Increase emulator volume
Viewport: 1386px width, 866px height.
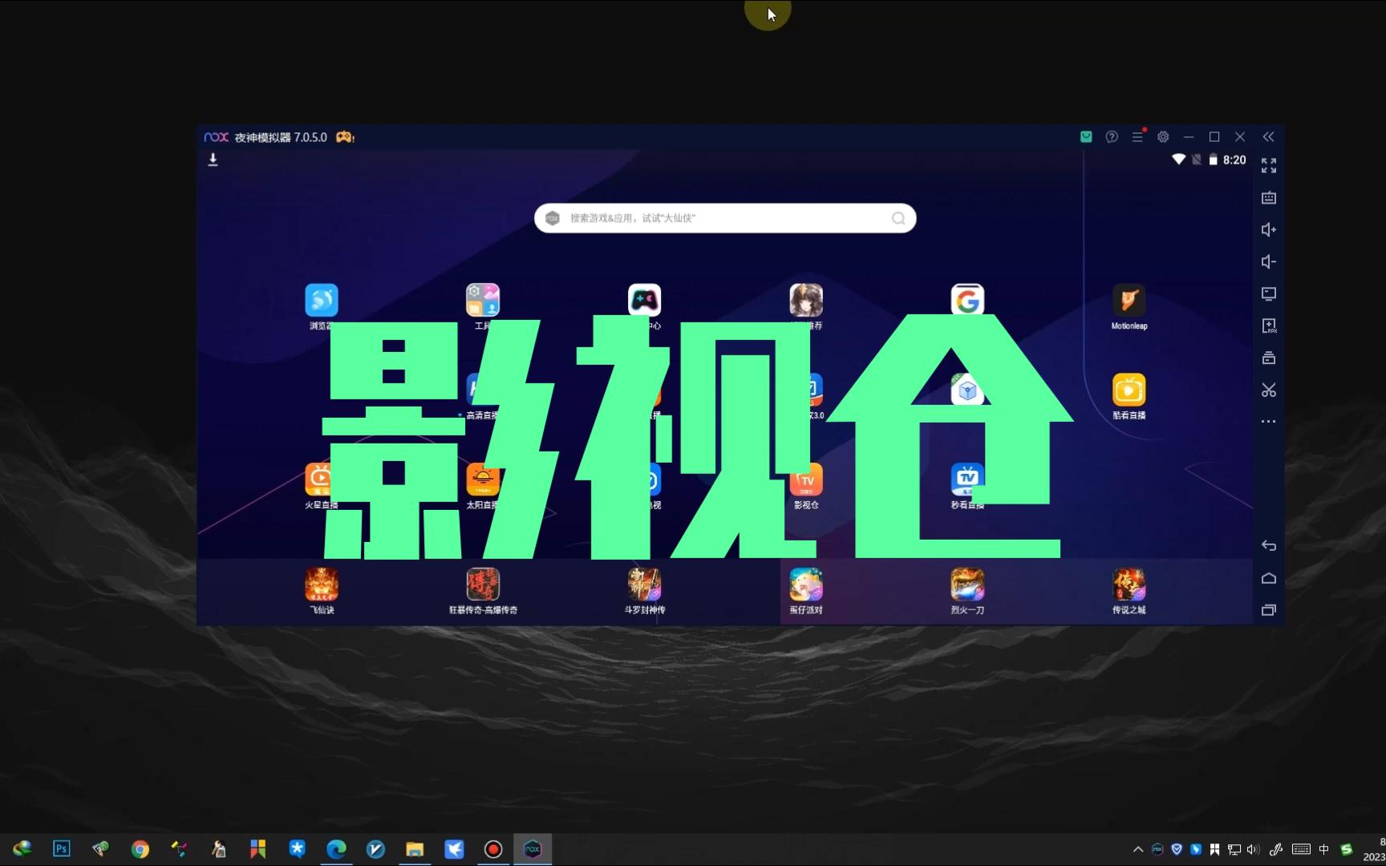point(1268,230)
